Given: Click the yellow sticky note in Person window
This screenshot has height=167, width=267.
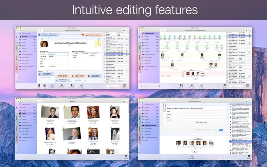Looking at the screenshot, I should click(x=97, y=43).
